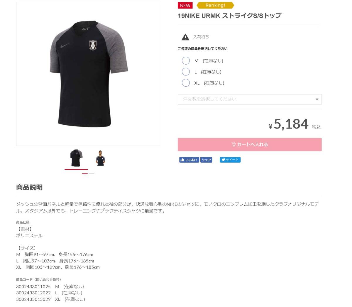Select size M radio button
This screenshot has width=352, height=307.
coord(186,61)
